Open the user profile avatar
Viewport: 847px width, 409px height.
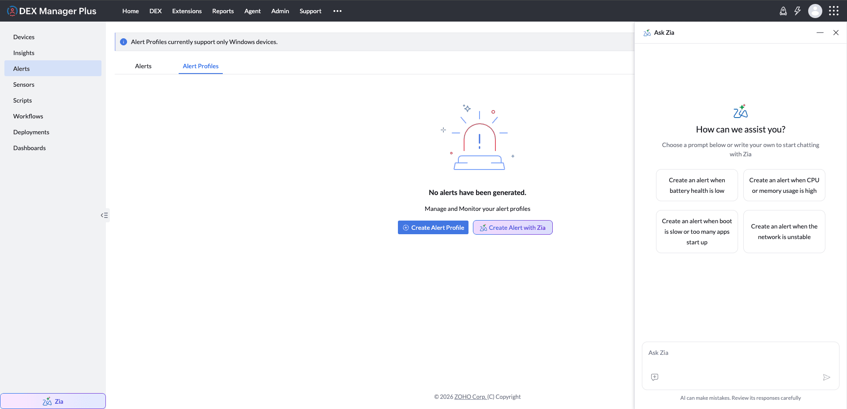coord(815,11)
